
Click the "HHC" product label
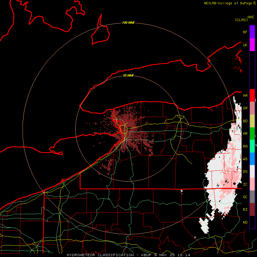coord(251,17)
